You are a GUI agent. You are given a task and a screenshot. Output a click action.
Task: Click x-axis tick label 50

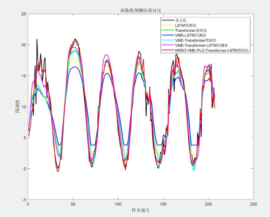tap(73, 204)
